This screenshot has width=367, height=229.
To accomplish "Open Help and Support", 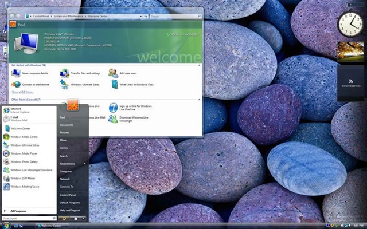I will pos(70,210).
